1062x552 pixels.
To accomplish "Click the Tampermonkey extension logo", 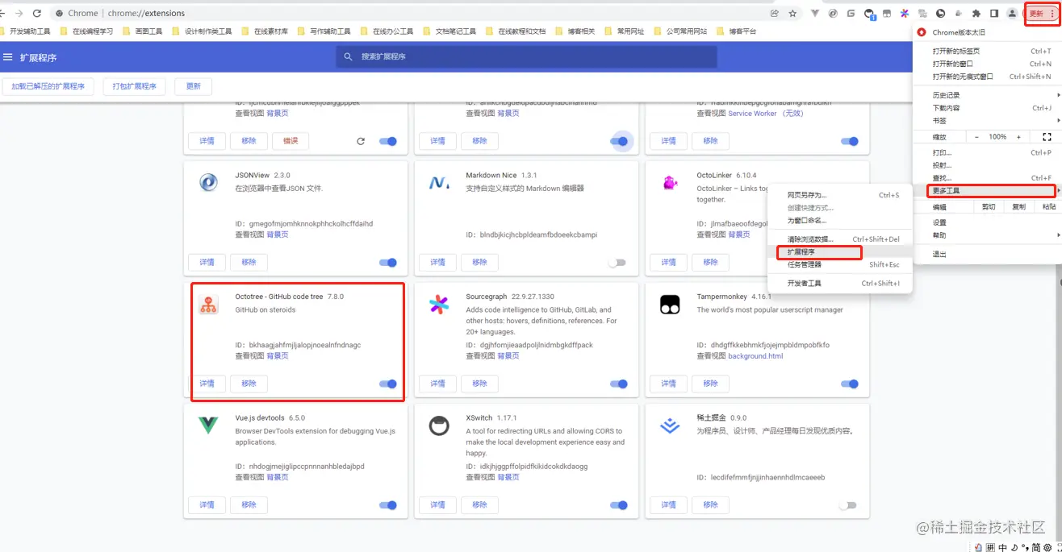I will [670, 304].
